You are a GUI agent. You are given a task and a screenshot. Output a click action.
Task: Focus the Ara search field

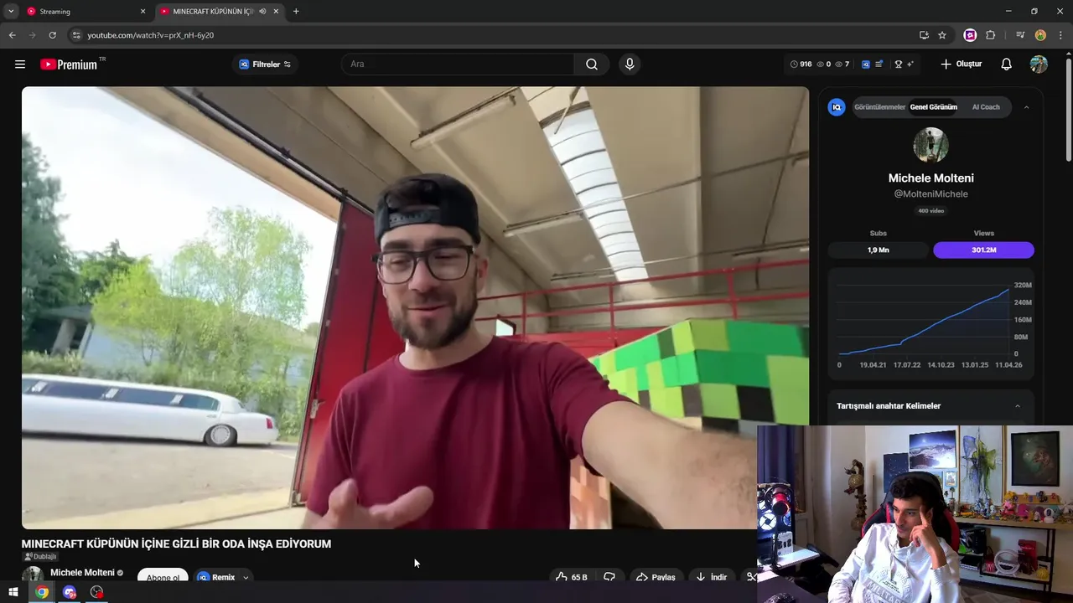(x=458, y=64)
